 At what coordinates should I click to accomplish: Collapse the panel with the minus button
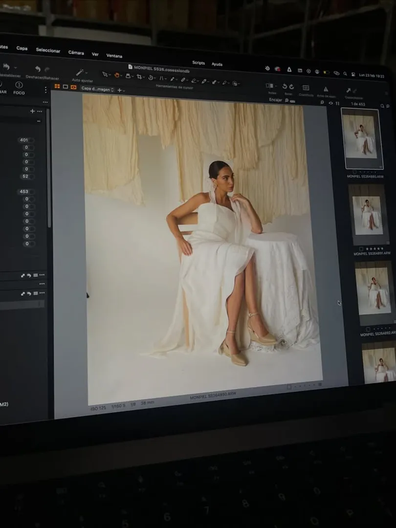pos(39,121)
